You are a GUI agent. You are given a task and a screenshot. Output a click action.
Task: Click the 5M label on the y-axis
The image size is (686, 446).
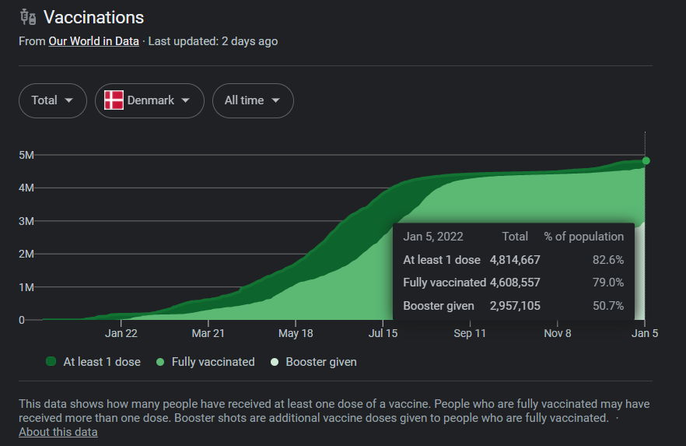tap(26, 155)
